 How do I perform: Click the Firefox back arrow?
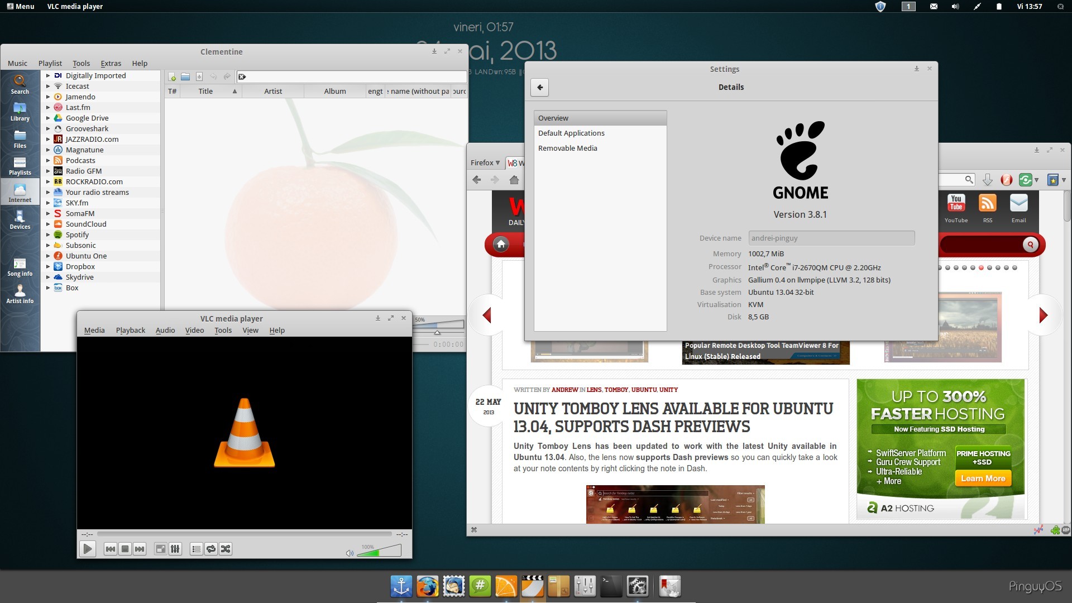pos(477,180)
